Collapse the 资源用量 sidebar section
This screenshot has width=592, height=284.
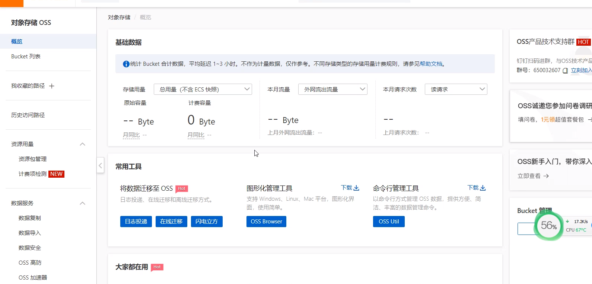click(x=83, y=144)
